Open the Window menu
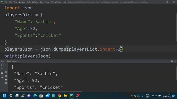Screen dimensions: 177x99 [58, 2]
